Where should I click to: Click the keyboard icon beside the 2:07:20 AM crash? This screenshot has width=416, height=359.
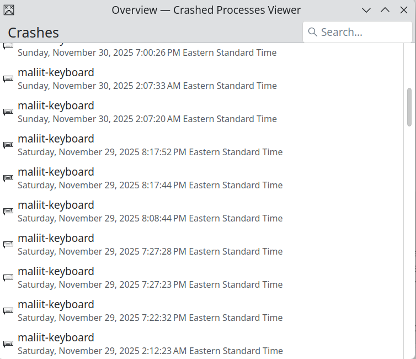tap(8, 112)
